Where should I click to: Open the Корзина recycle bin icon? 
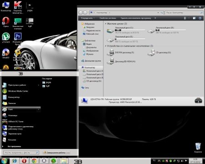(198, 148)
